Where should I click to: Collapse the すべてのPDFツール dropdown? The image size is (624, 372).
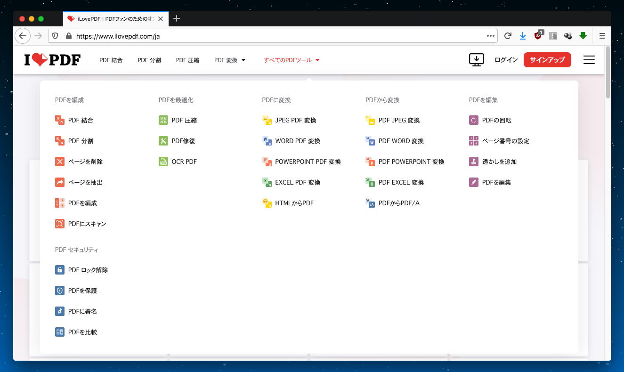292,60
